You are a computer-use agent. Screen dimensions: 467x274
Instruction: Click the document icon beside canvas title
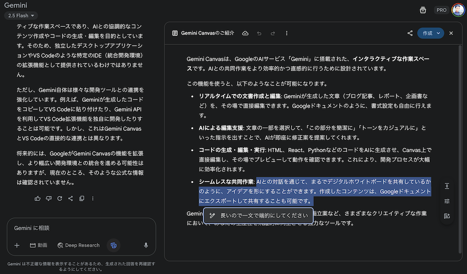[175, 33]
